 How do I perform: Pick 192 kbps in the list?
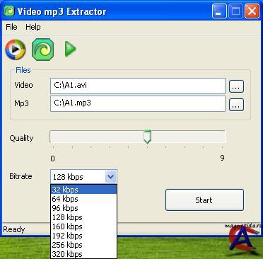(x=84, y=236)
